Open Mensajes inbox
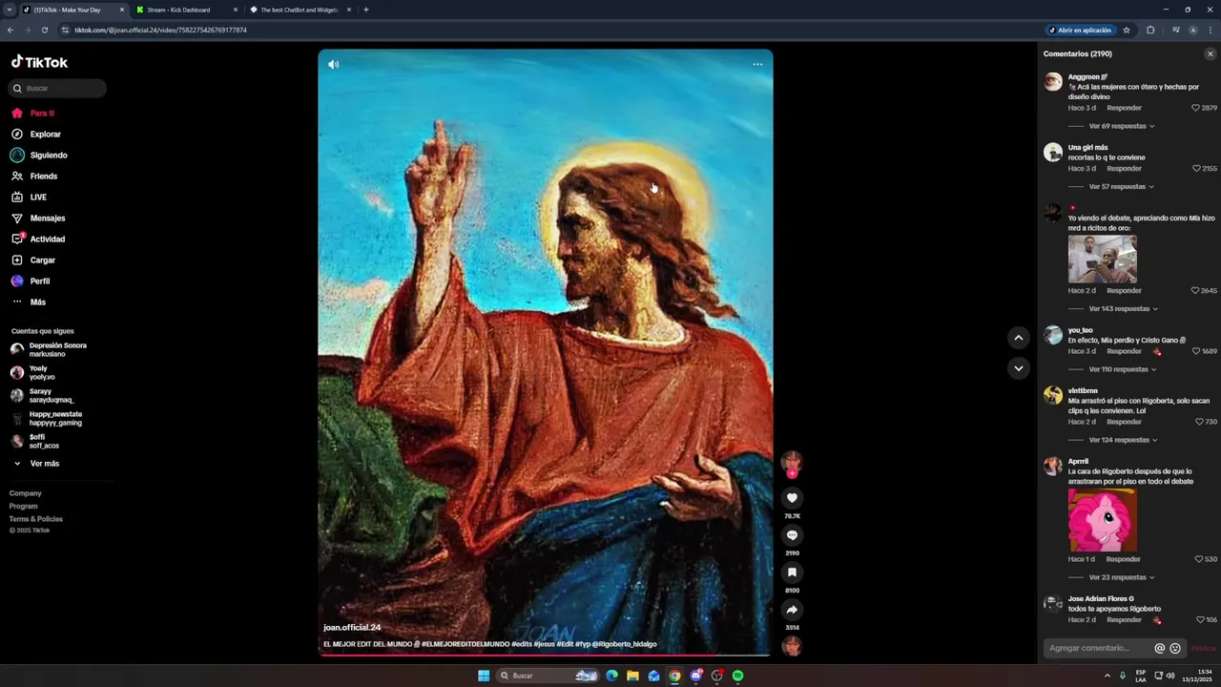This screenshot has height=687, width=1221. click(x=38, y=219)
